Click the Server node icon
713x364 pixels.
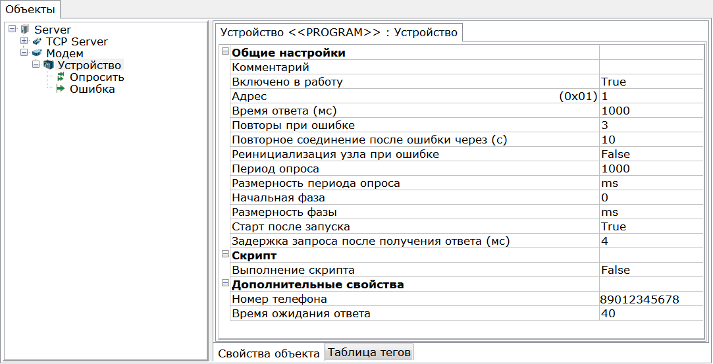point(25,30)
